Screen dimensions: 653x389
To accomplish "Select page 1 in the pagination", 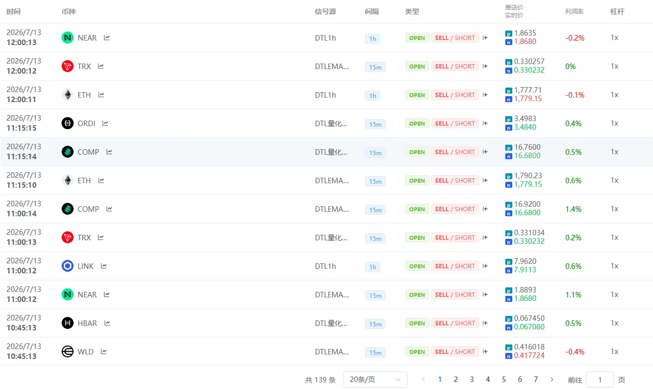I will pyautogui.click(x=440, y=379).
